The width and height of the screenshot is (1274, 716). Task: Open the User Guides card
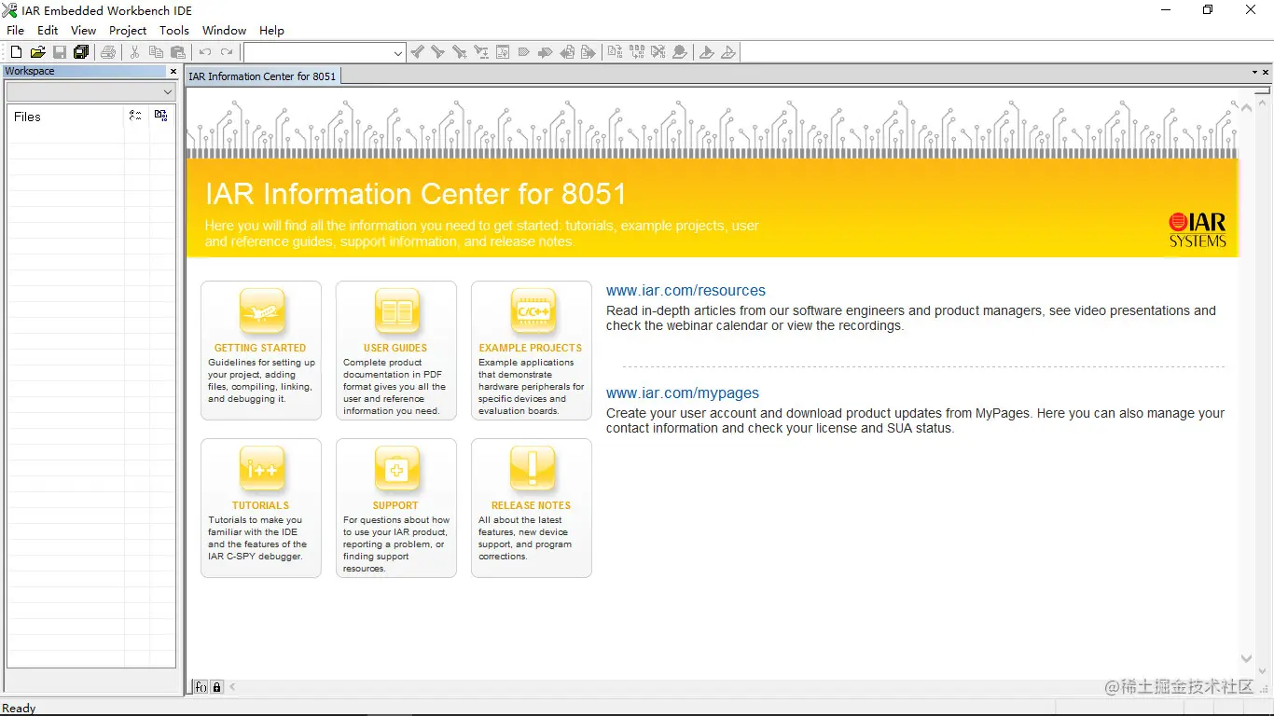point(396,351)
